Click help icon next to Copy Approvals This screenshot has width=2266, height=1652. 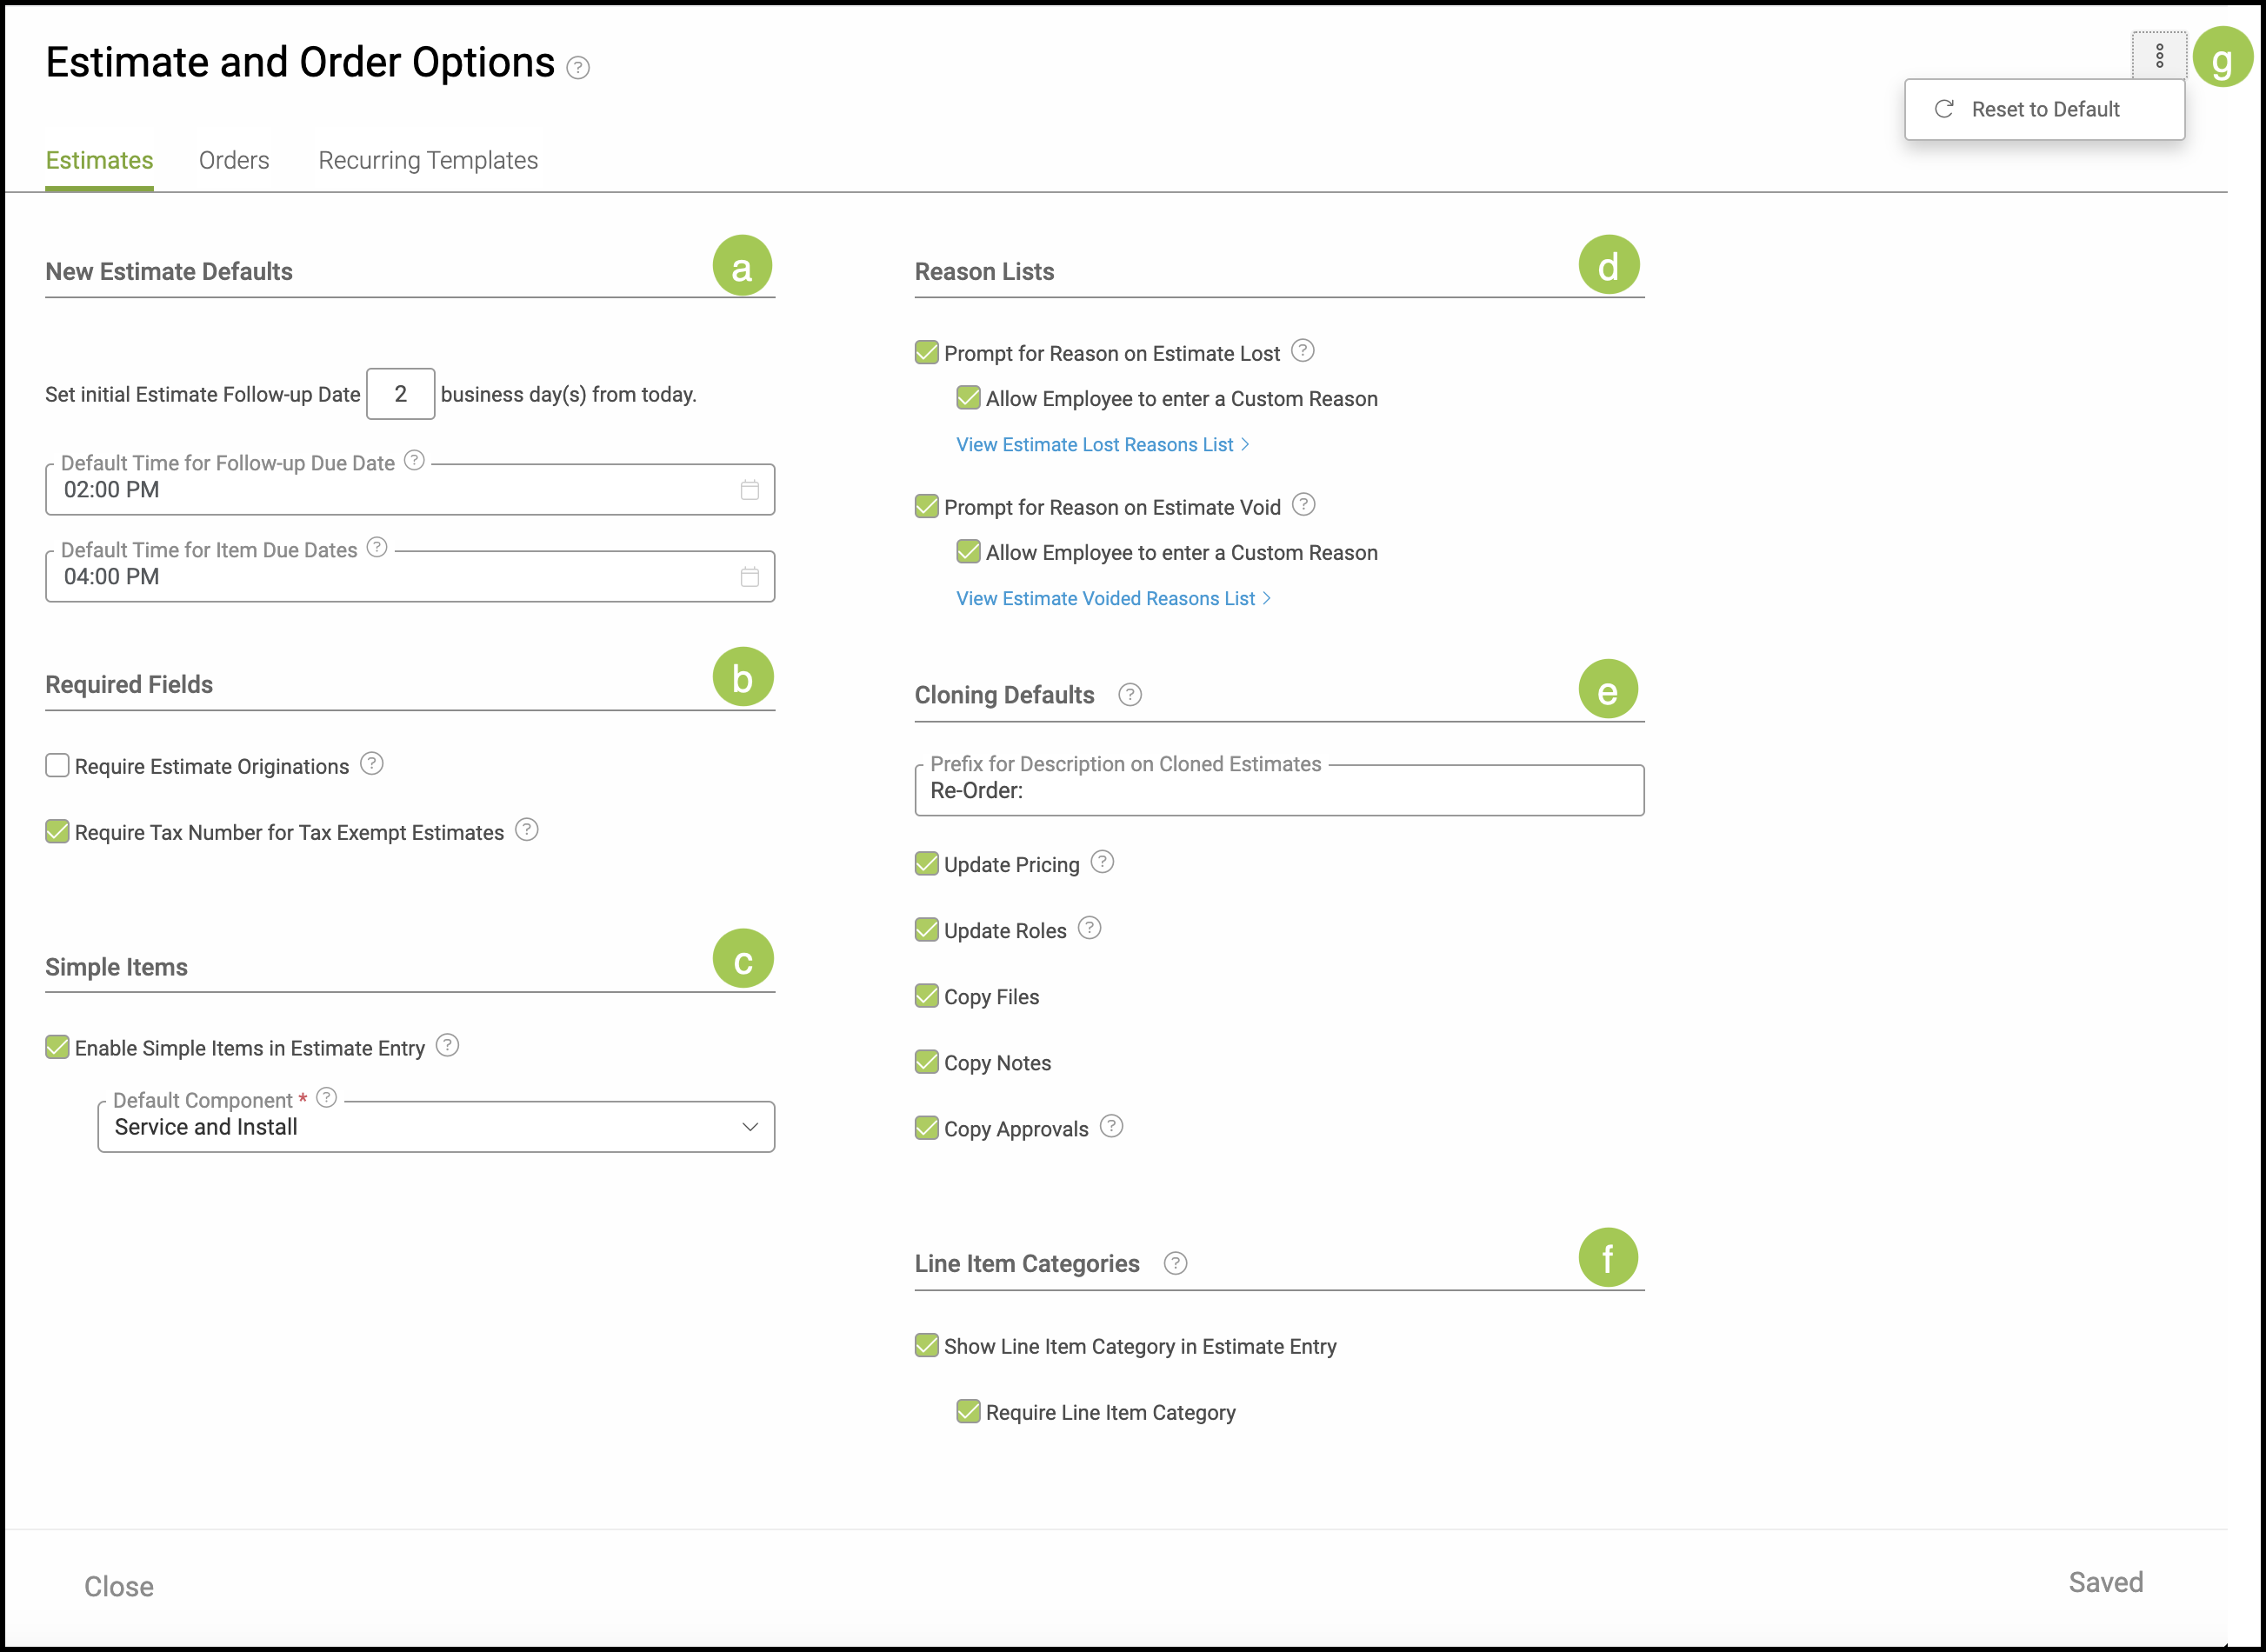coord(1111,1127)
